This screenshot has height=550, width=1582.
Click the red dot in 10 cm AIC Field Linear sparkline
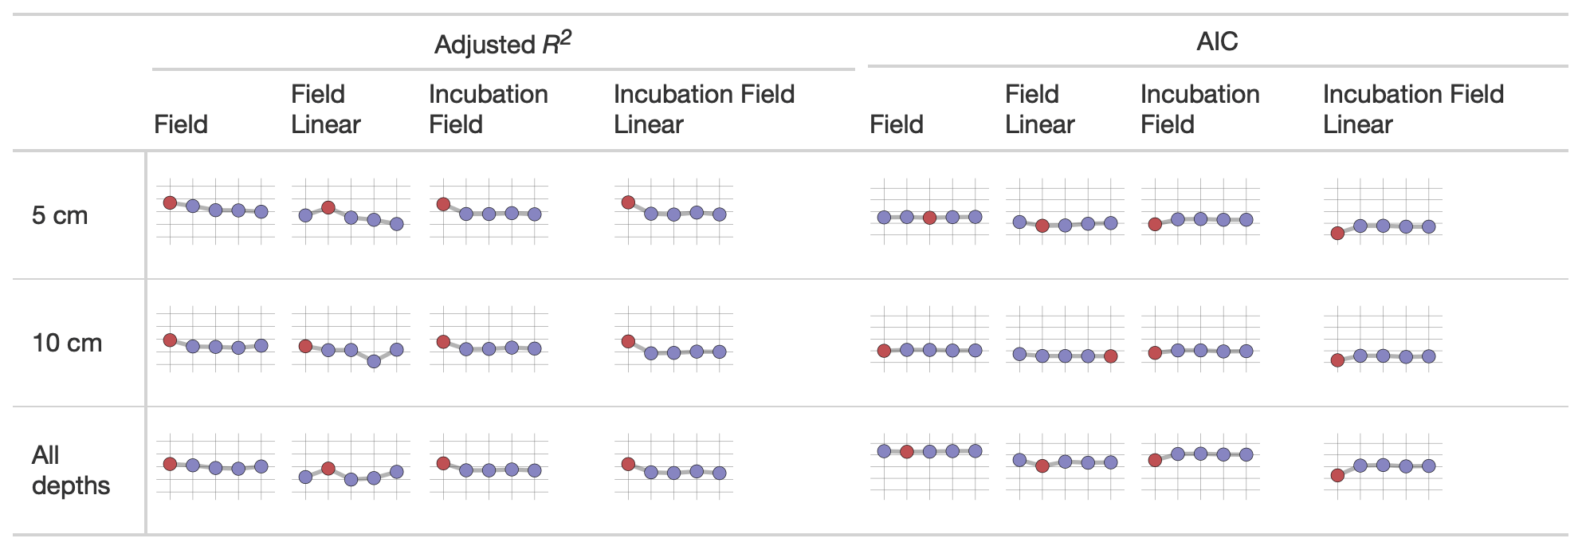pyautogui.click(x=1111, y=356)
